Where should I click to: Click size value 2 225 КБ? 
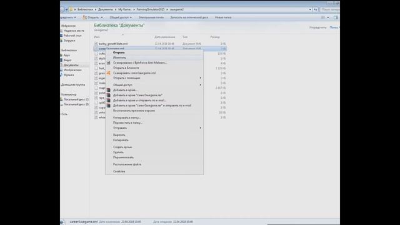tap(221, 68)
